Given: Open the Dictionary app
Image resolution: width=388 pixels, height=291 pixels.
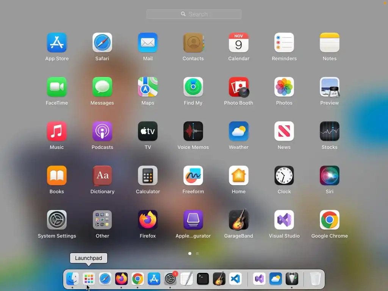Looking at the screenshot, I should point(102,175).
